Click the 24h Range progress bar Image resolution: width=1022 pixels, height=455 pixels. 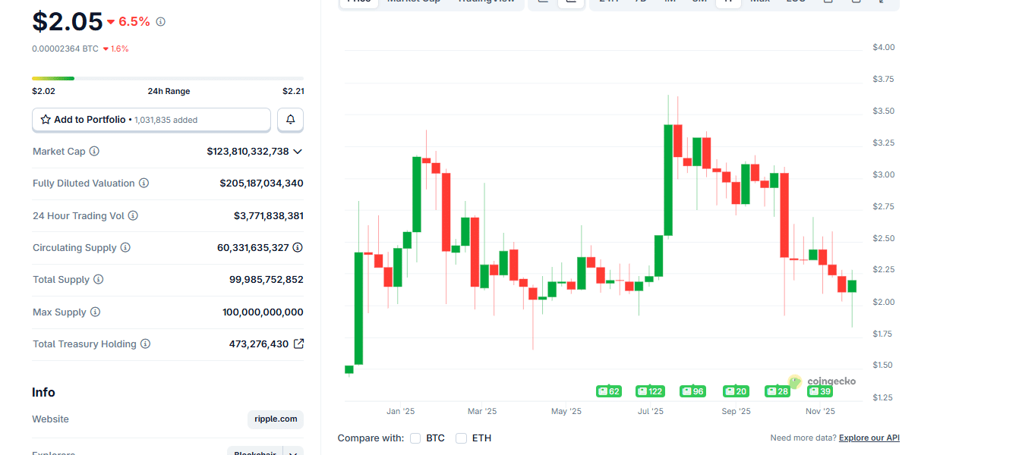pyautogui.click(x=167, y=78)
